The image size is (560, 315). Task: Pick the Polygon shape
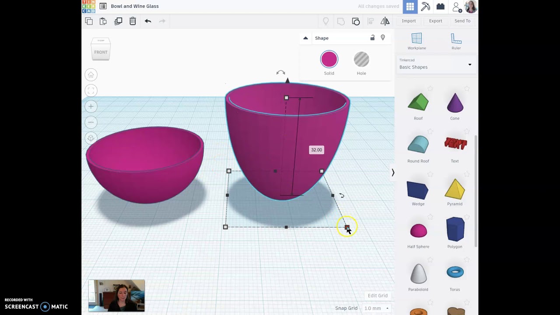coord(455,229)
